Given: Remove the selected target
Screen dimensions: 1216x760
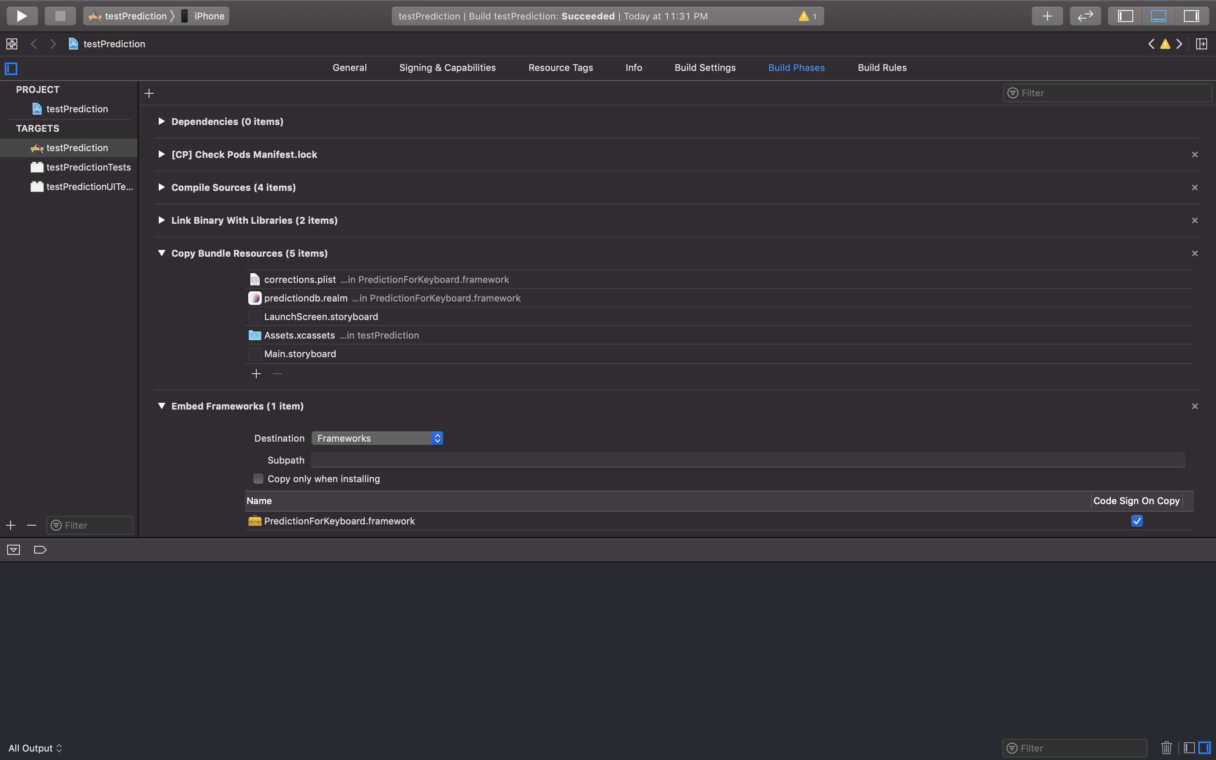Looking at the screenshot, I should click(x=32, y=525).
